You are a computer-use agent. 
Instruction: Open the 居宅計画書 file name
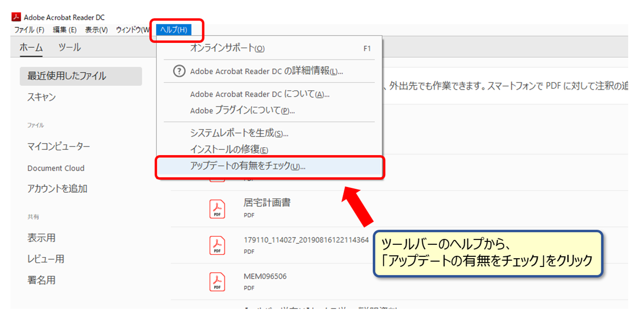(267, 203)
